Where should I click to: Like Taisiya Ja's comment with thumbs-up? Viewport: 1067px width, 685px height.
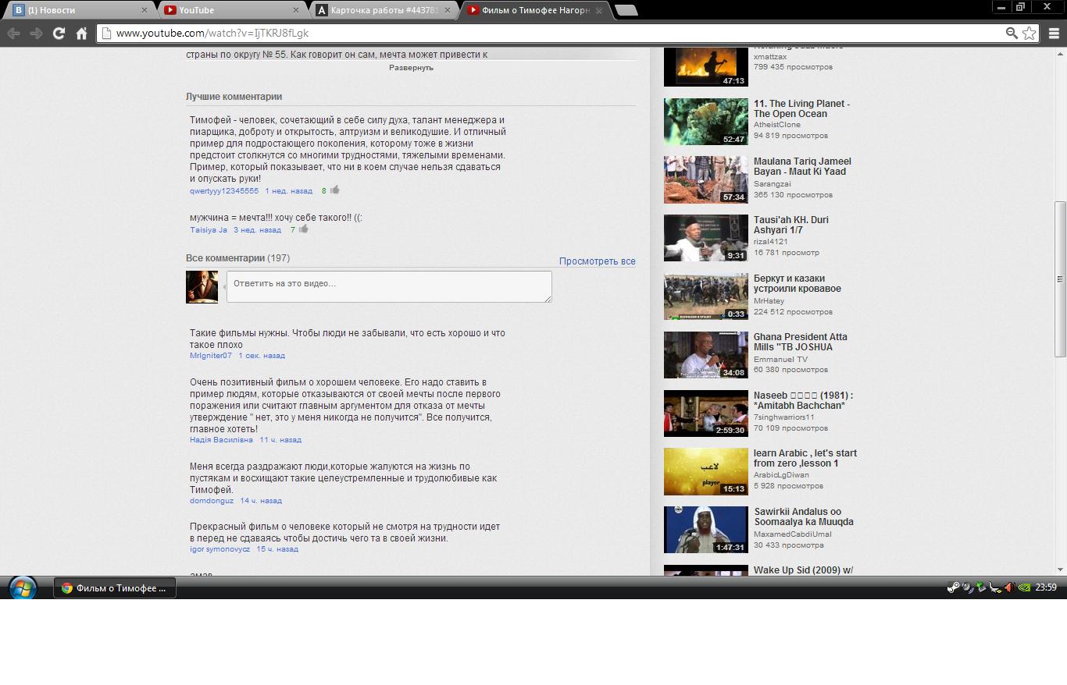[x=303, y=229]
